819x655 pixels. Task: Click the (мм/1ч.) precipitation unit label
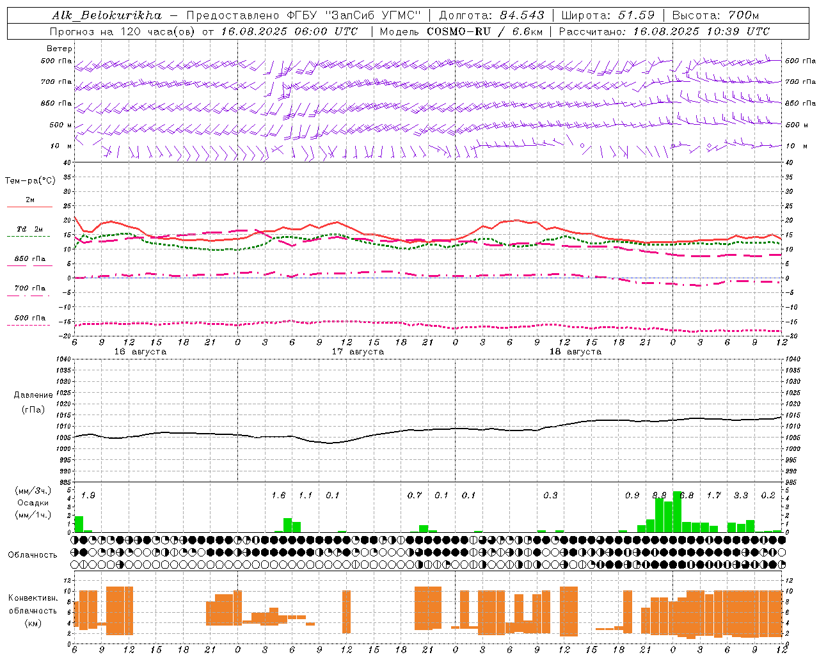point(33,515)
